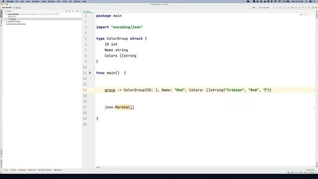Screen dimensions: 318x179
Task: Open Structure tool stripe button
Action: point(1,153)
